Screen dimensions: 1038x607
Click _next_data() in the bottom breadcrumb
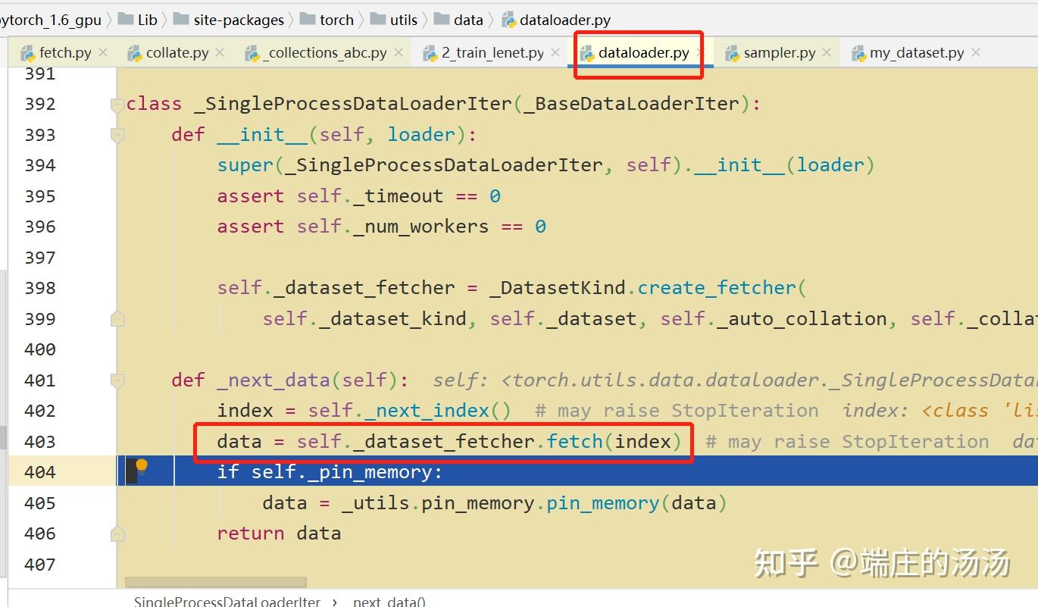click(x=389, y=601)
